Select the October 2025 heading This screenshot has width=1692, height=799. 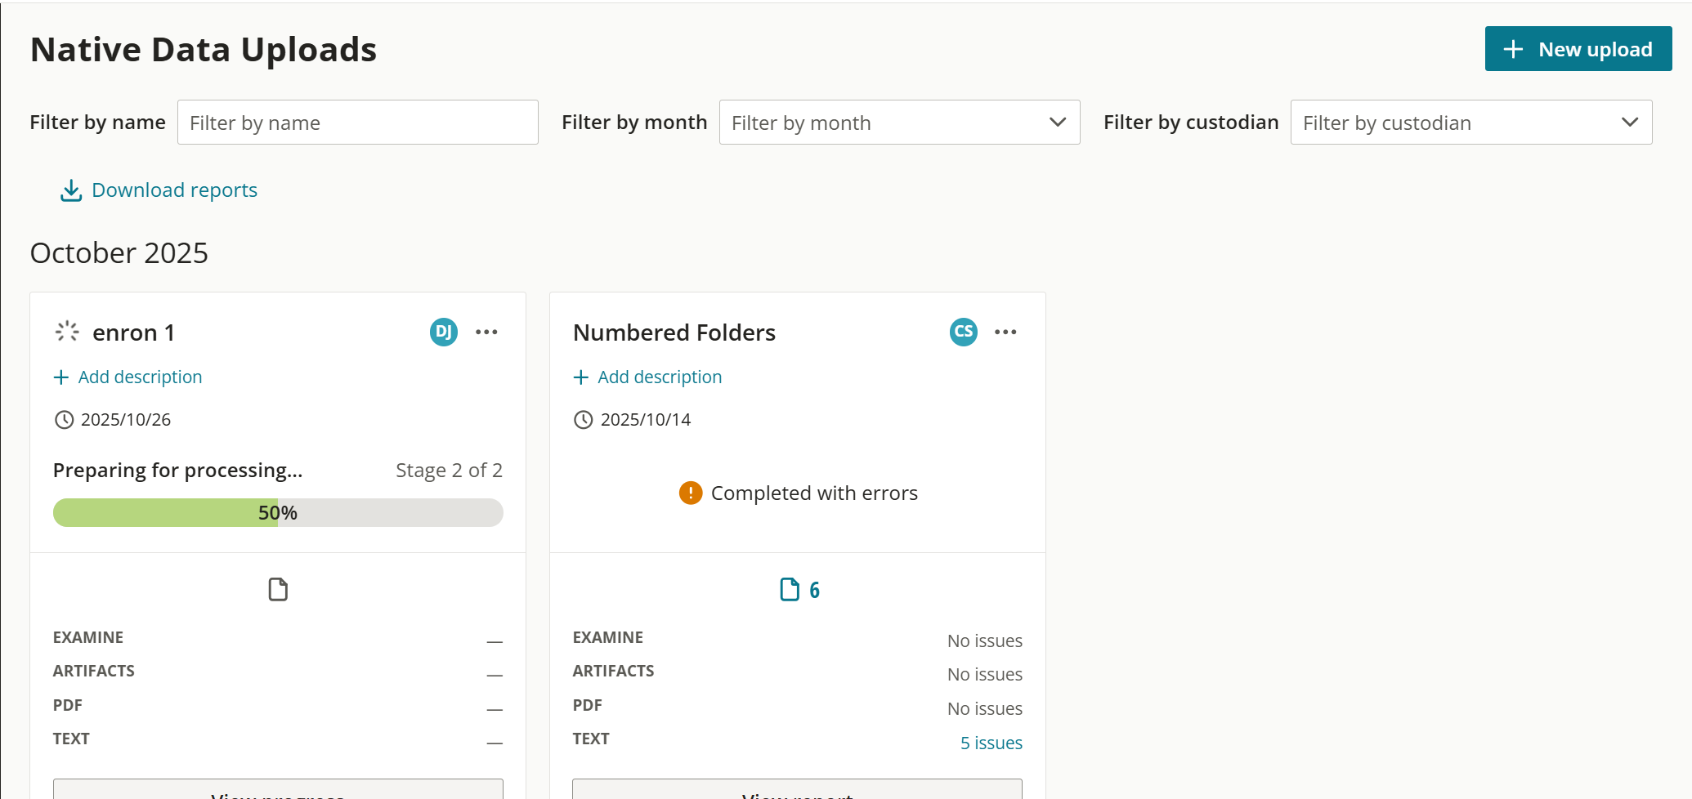point(119,253)
